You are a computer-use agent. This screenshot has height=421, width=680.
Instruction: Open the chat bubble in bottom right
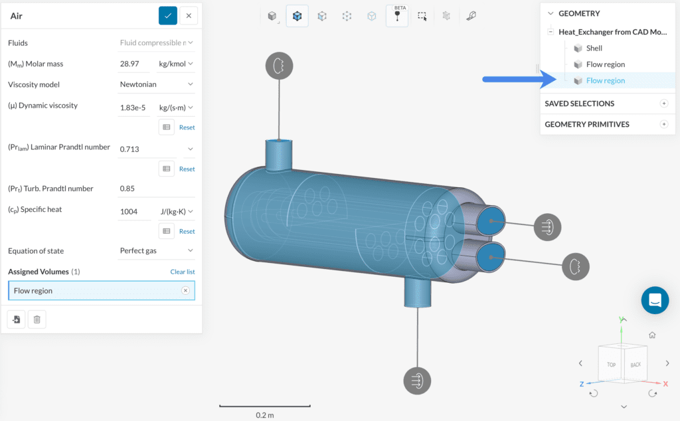pos(655,300)
